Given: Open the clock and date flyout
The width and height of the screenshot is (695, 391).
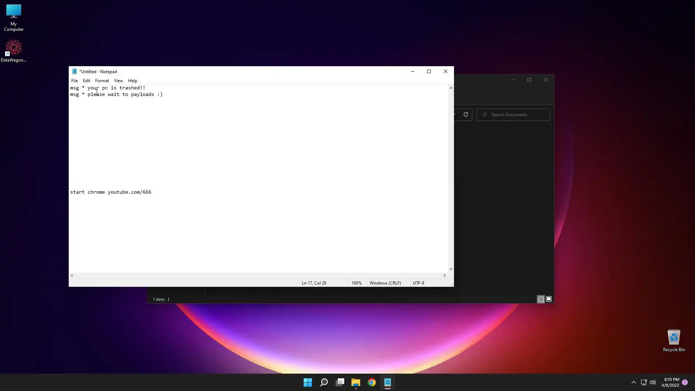Looking at the screenshot, I should pos(670,382).
